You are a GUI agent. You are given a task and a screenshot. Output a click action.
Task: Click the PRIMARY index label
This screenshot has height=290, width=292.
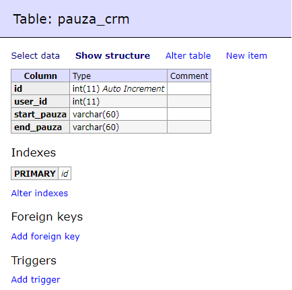(x=35, y=173)
